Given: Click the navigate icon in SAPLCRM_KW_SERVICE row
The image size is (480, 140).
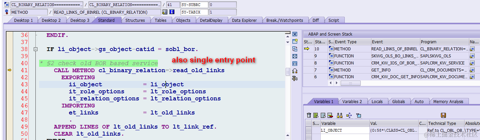Looking at the screenshot, I should [x=472, y=63].
